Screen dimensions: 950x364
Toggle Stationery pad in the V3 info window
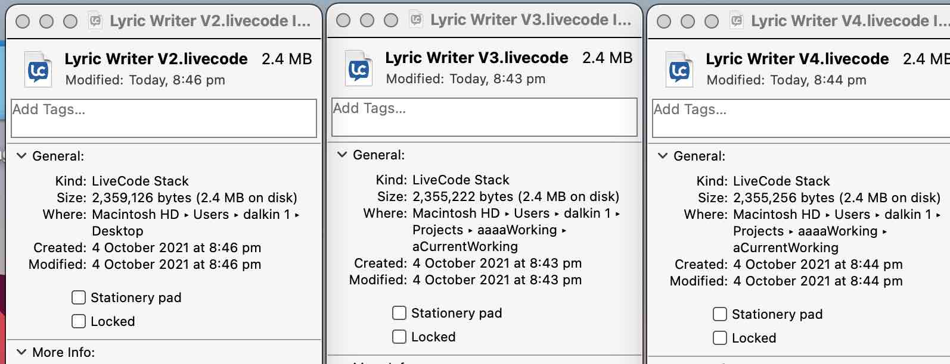tap(399, 313)
